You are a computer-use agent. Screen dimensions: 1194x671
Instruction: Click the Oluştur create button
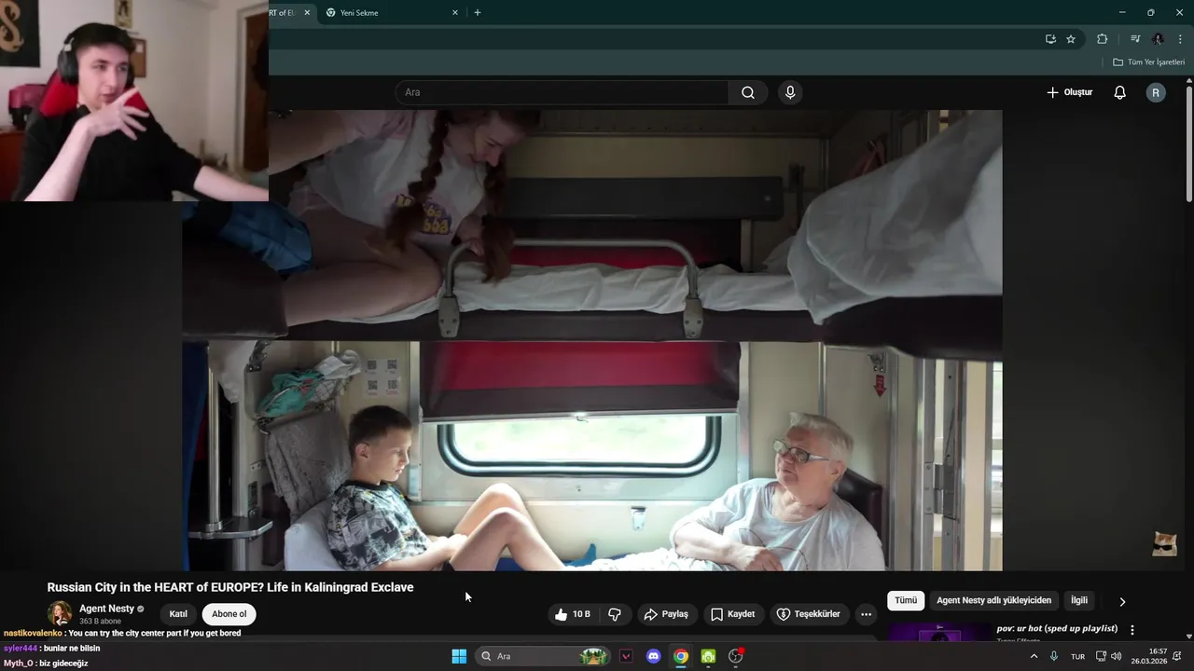coord(1069,92)
